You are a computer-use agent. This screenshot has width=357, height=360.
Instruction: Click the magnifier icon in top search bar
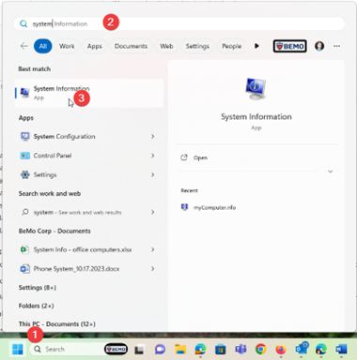coord(23,23)
